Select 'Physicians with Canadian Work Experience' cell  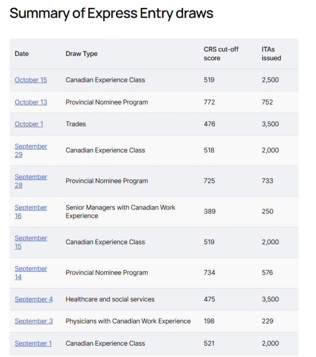128,321
